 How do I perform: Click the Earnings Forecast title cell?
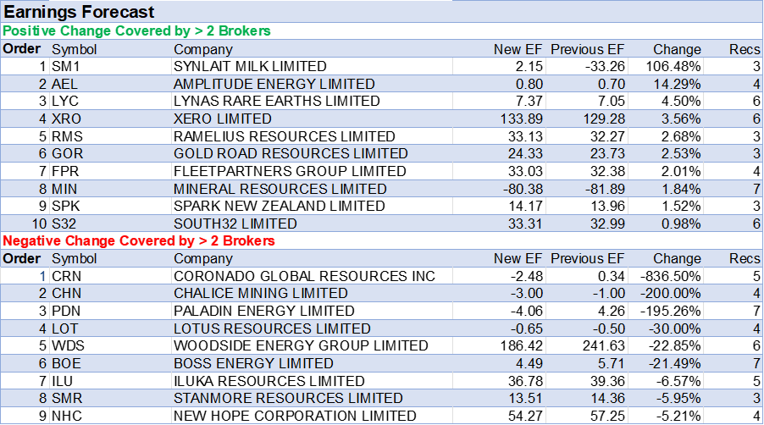[x=80, y=12]
